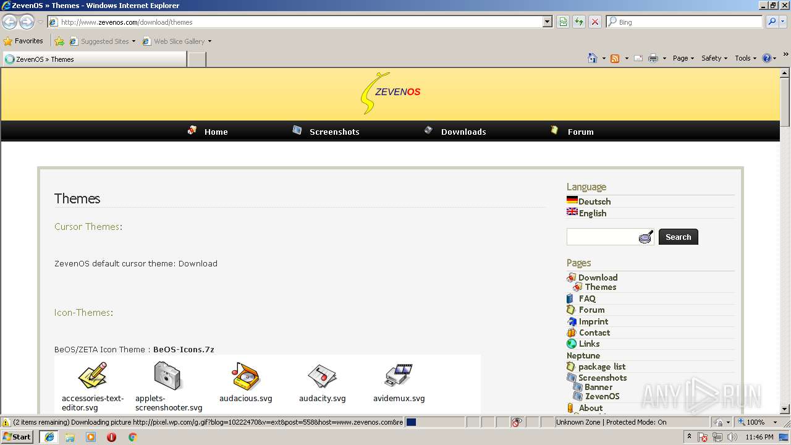Click the BeOS-Icons.7z download link
This screenshot has width=791, height=445.
point(184,349)
